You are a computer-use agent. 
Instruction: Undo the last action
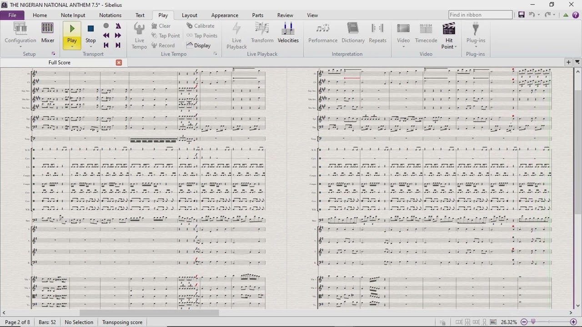(x=532, y=15)
